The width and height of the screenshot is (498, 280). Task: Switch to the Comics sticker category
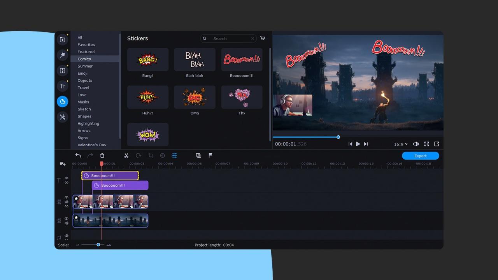(84, 59)
